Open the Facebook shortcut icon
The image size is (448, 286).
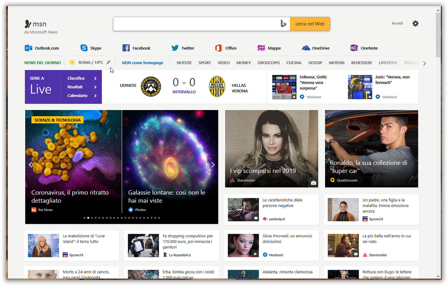pyautogui.click(x=126, y=48)
